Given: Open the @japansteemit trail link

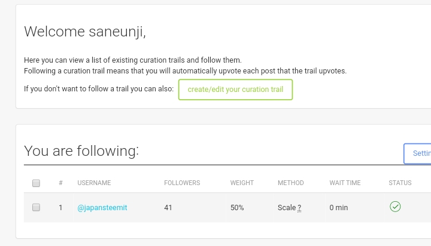Looking at the screenshot, I should tap(102, 208).
